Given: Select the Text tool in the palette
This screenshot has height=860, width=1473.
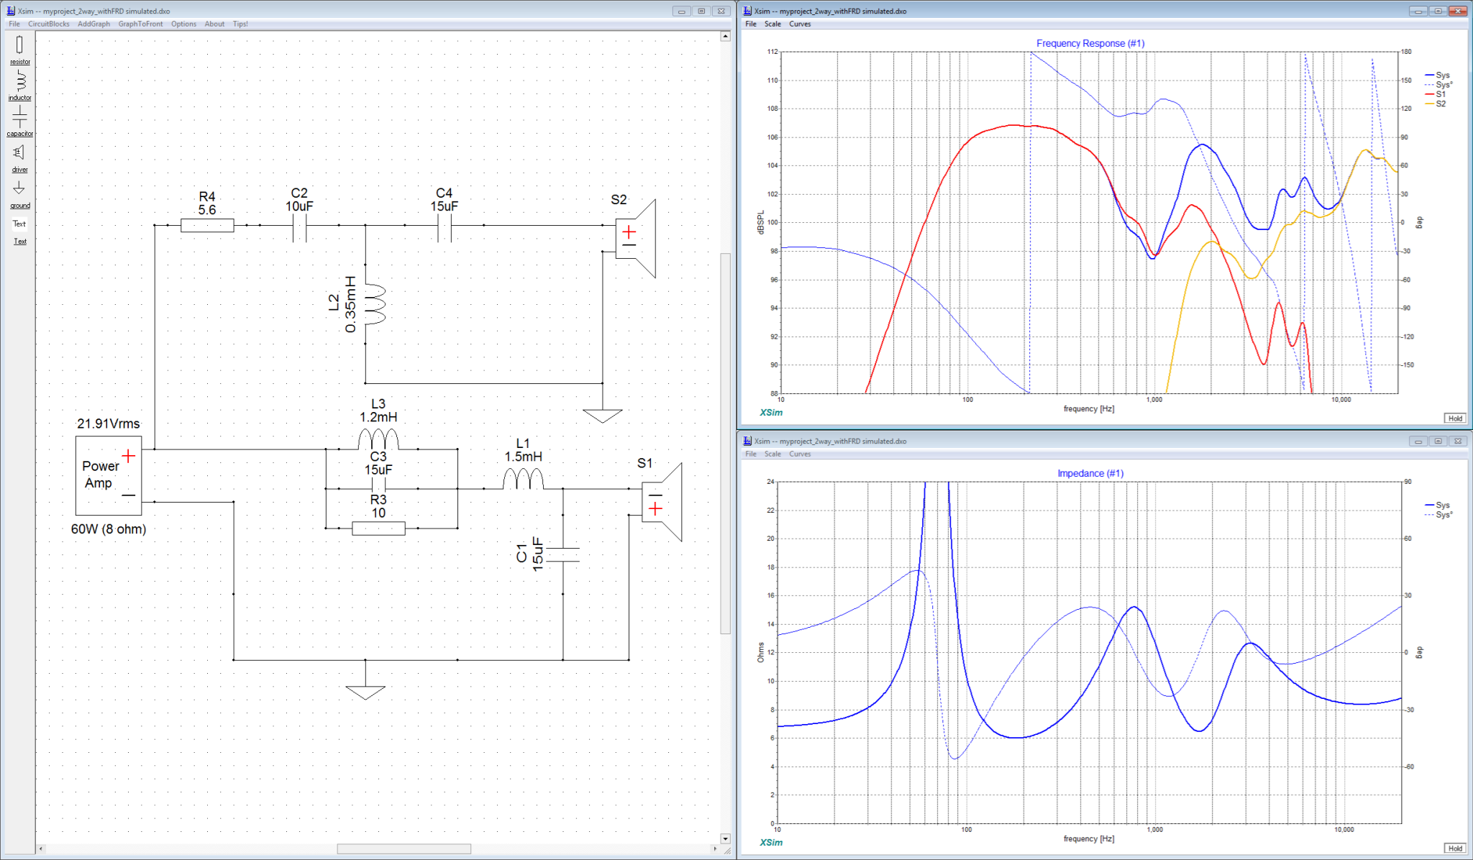Looking at the screenshot, I should tap(19, 224).
